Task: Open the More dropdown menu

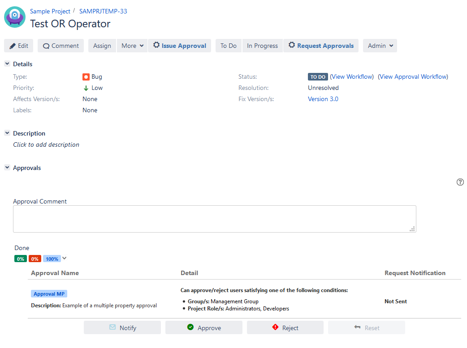Action: 133,46
